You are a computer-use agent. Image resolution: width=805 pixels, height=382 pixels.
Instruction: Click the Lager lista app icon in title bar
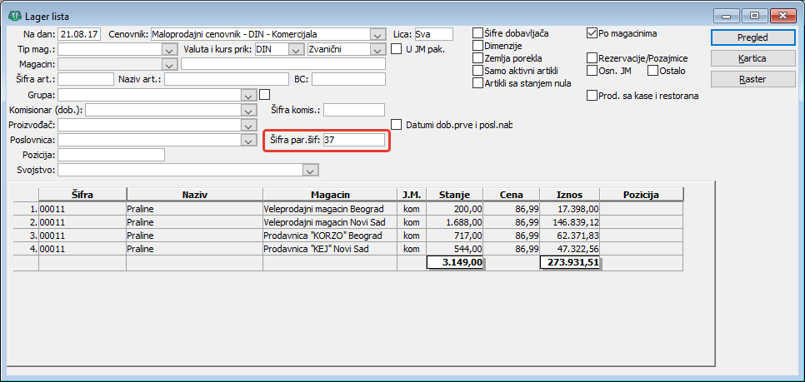[x=15, y=17]
